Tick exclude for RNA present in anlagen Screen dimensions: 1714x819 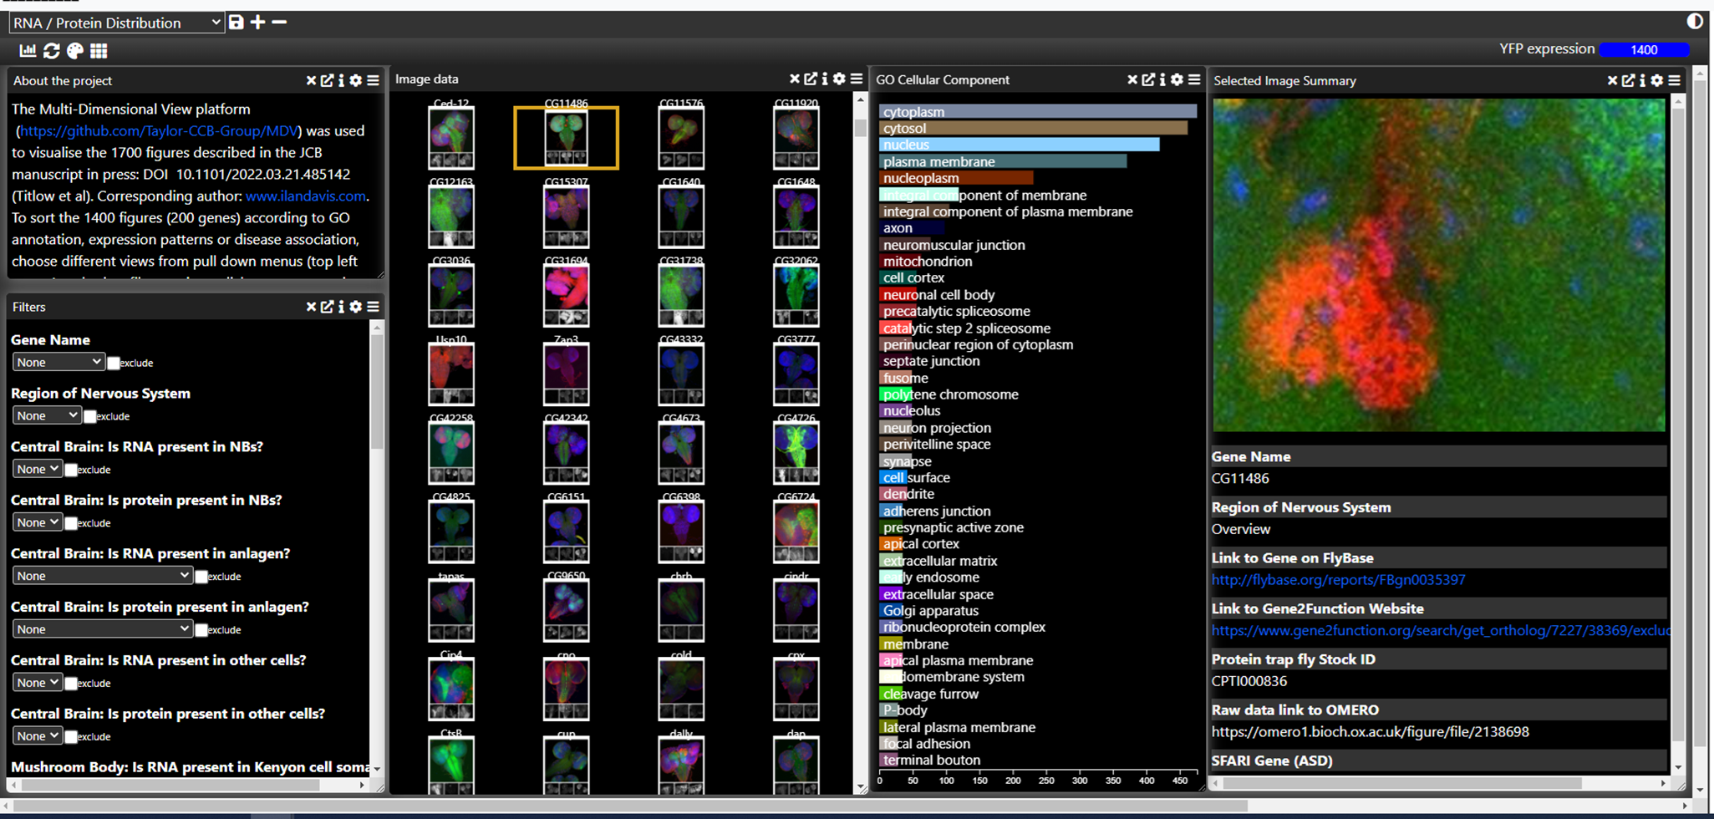click(x=201, y=577)
